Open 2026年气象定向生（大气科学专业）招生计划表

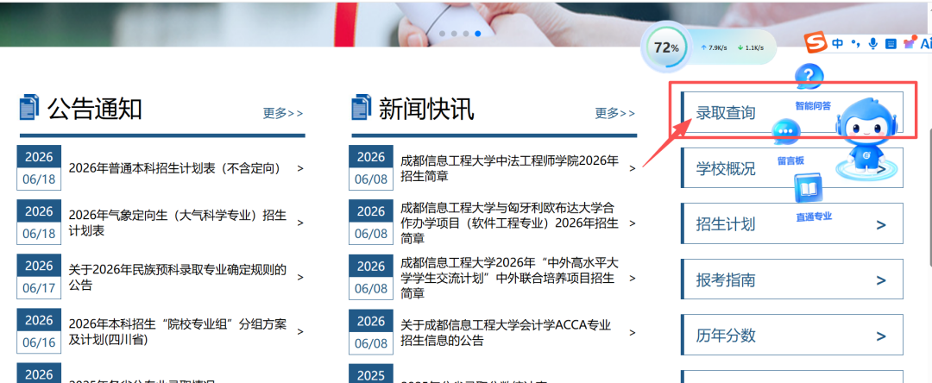[177, 223]
